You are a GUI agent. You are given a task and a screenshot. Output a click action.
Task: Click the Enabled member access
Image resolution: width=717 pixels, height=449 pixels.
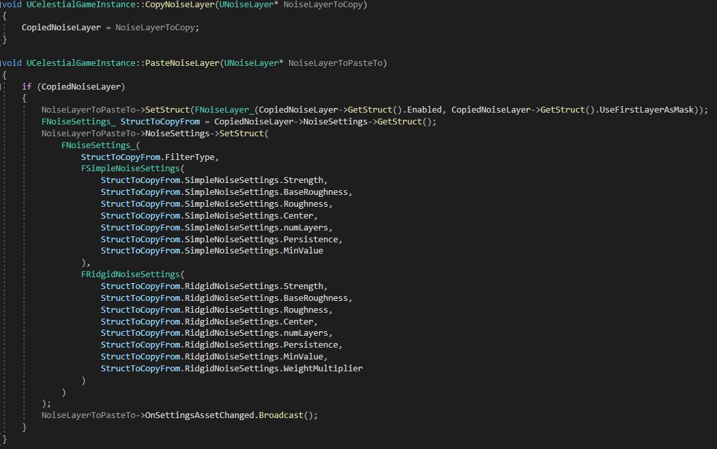pos(425,110)
